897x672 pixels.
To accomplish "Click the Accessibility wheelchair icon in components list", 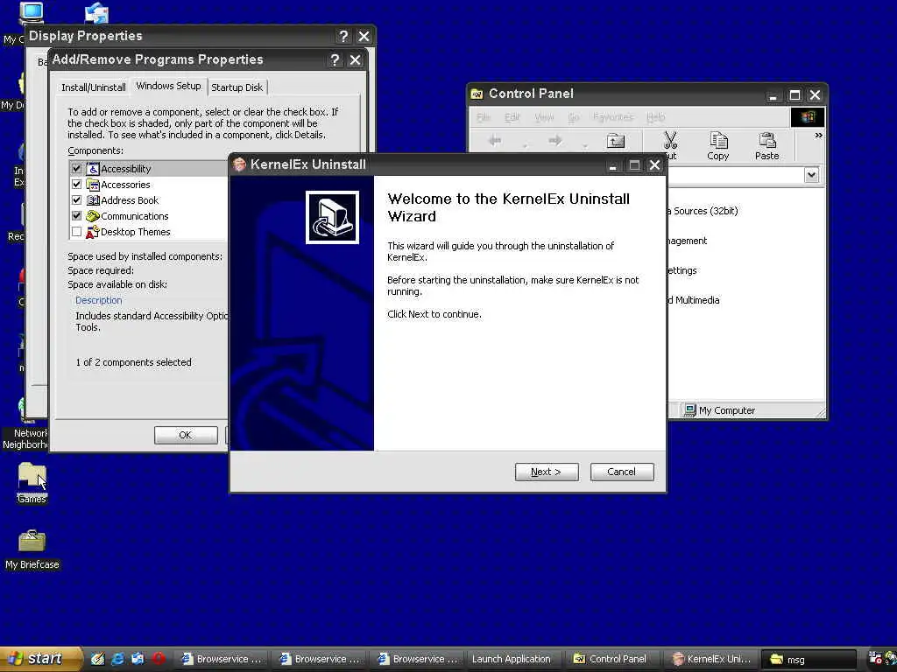I will click(x=93, y=169).
